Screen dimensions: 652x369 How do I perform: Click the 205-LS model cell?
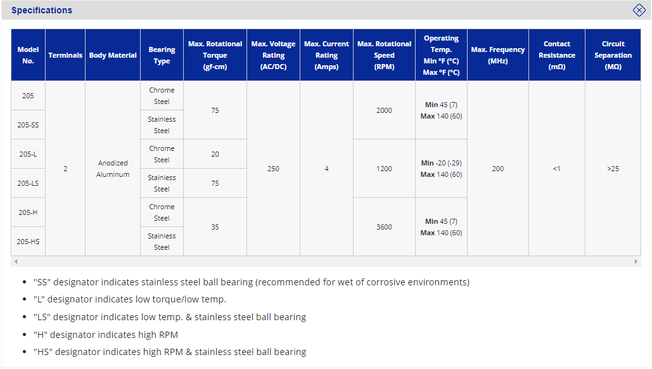click(29, 183)
